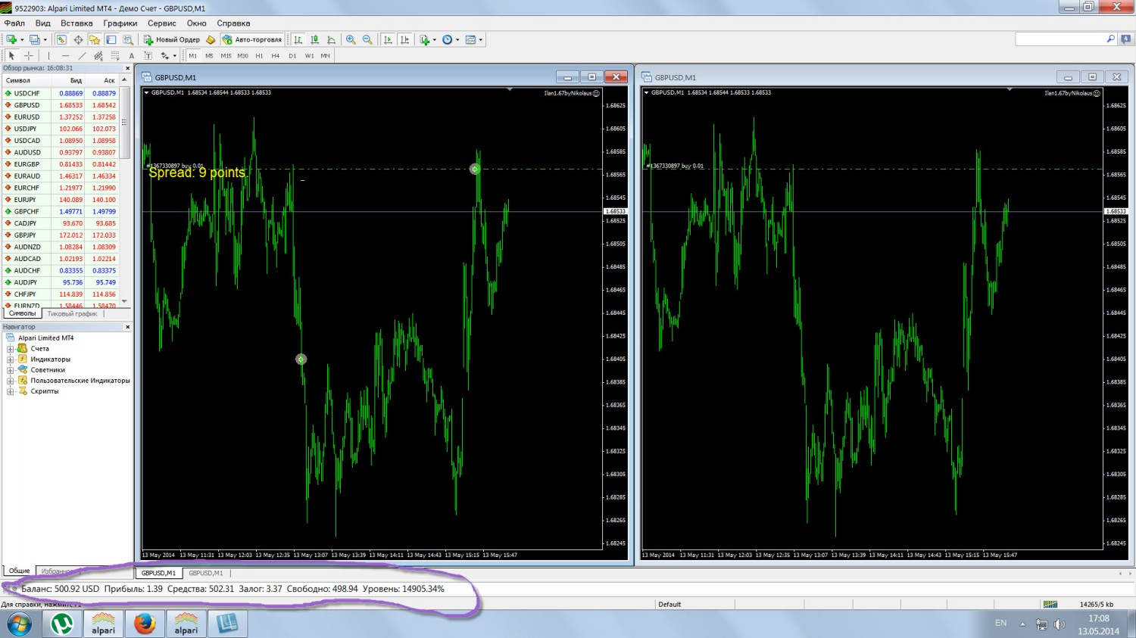Switch to M5 timeframe

coord(209,55)
